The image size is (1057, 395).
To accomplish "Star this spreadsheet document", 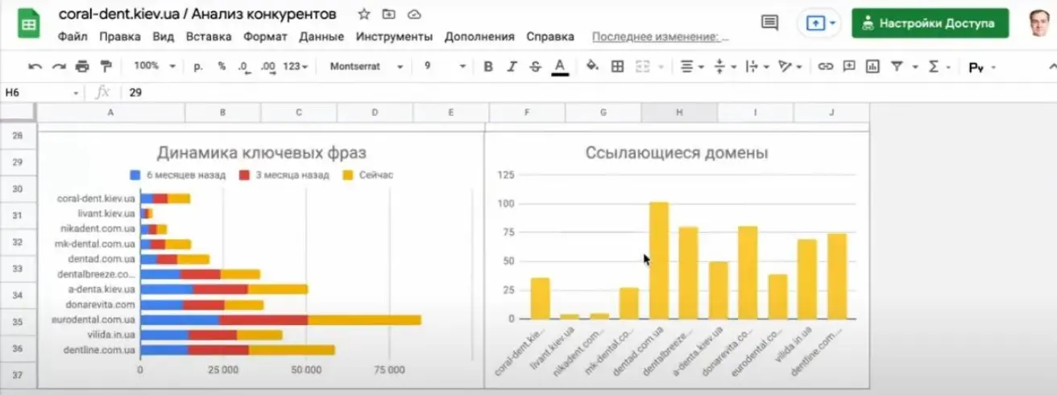I will pyautogui.click(x=364, y=14).
